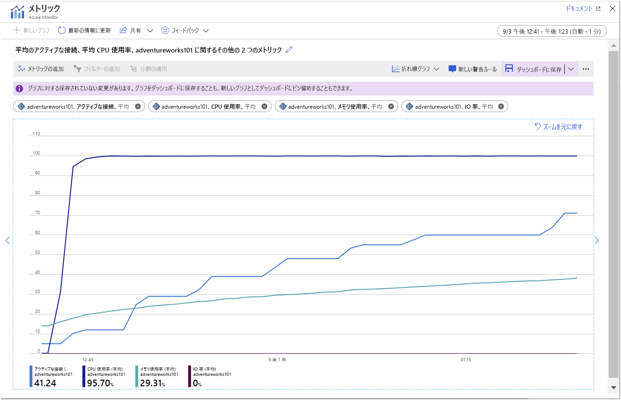Click the scrollbar down arrow

(x=613, y=387)
